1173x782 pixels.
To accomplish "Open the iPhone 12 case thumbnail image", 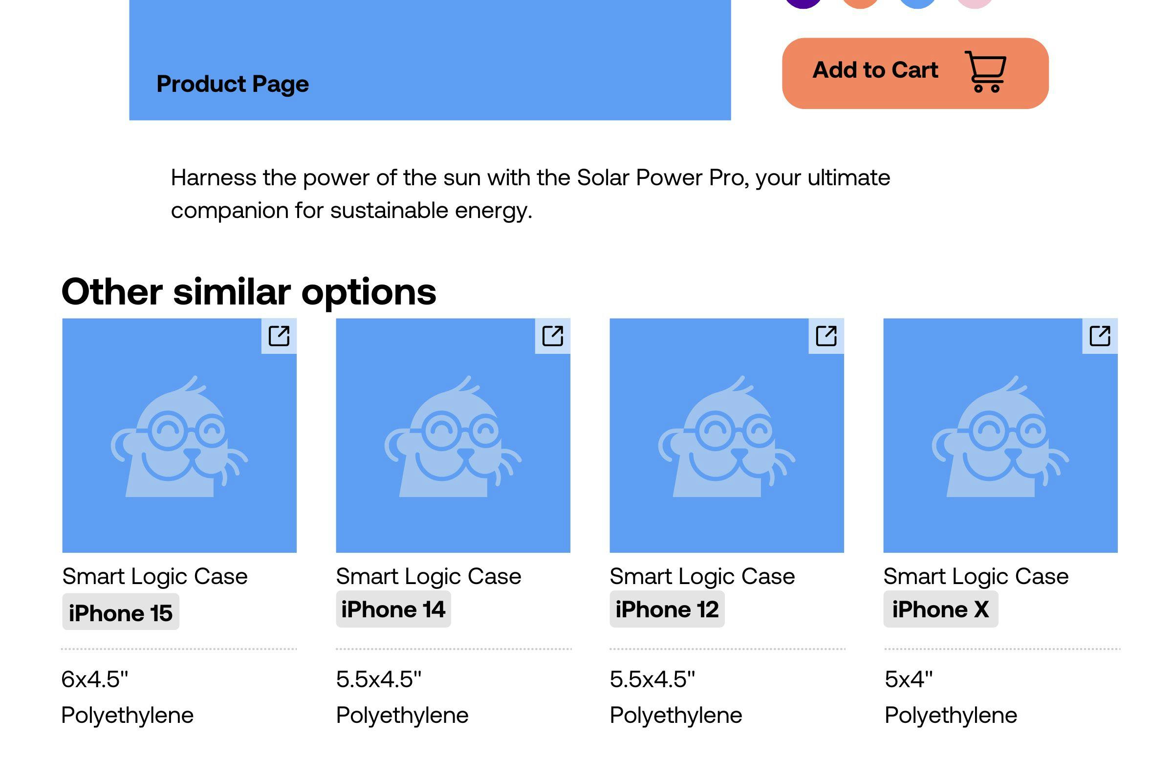I will point(727,435).
